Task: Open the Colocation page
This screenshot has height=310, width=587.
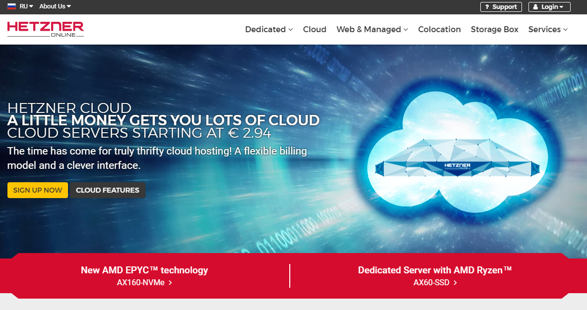Action: tap(439, 30)
